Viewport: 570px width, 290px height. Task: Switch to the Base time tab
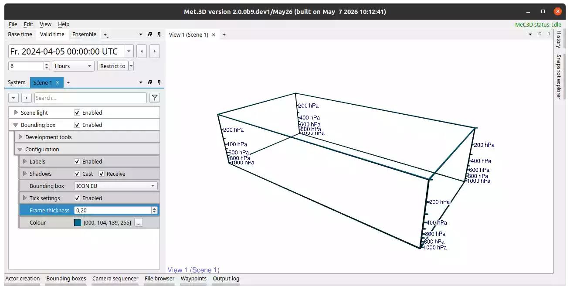pyautogui.click(x=20, y=34)
